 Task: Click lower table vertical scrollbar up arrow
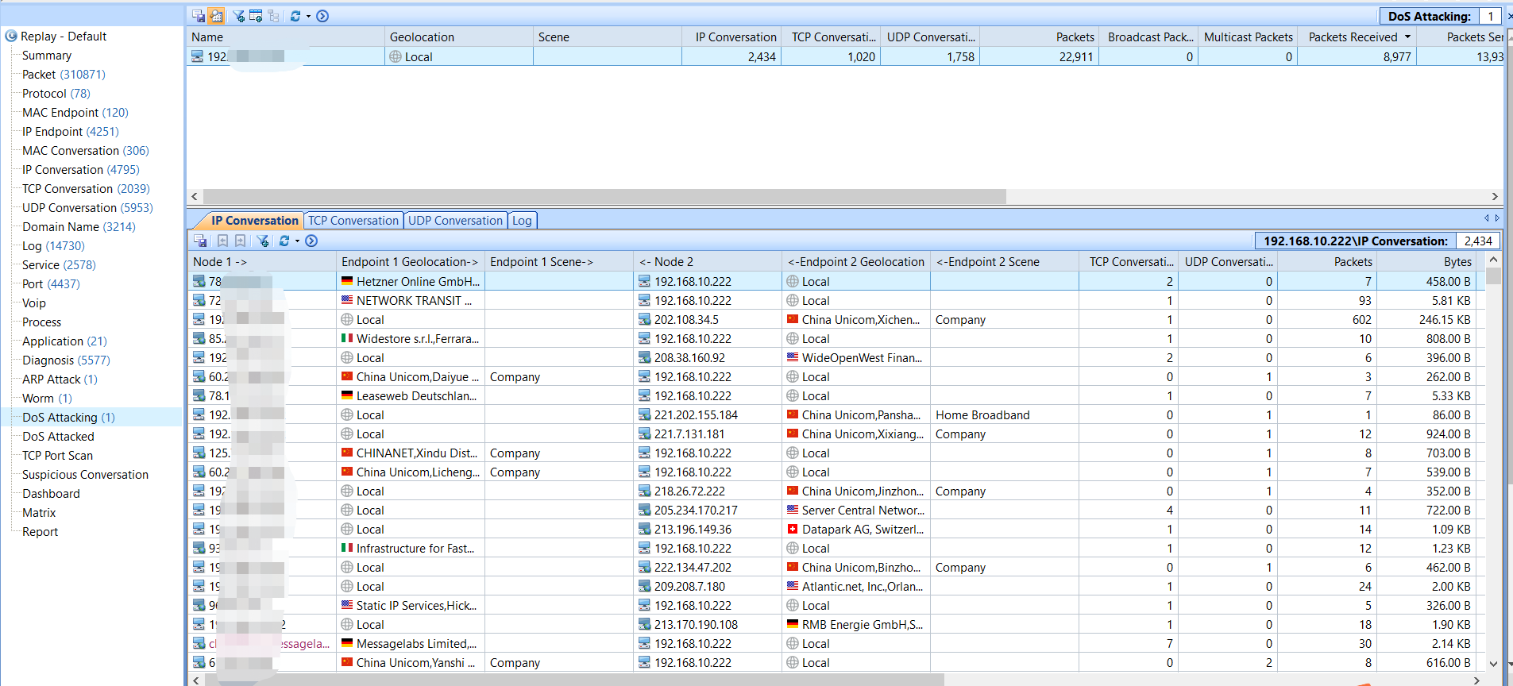tap(1493, 260)
